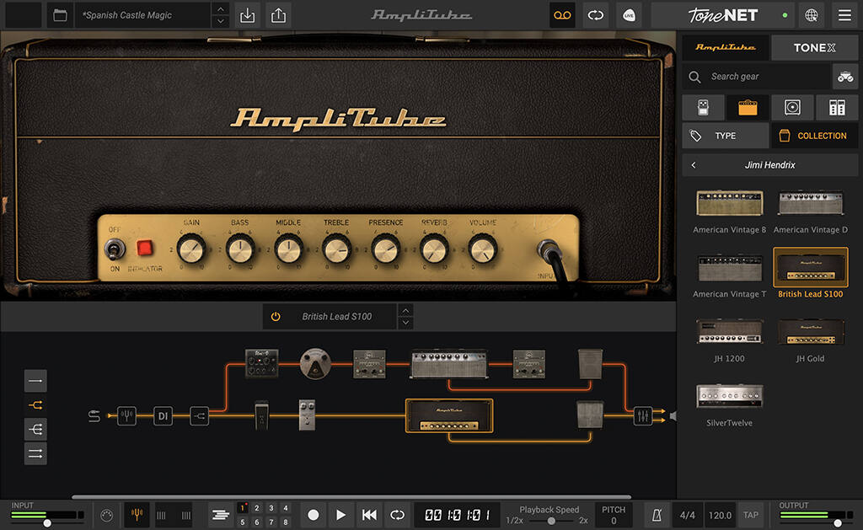This screenshot has height=530, width=863.
Task: Enable LIVE mode in the top toolbar
Action: pos(629,15)
